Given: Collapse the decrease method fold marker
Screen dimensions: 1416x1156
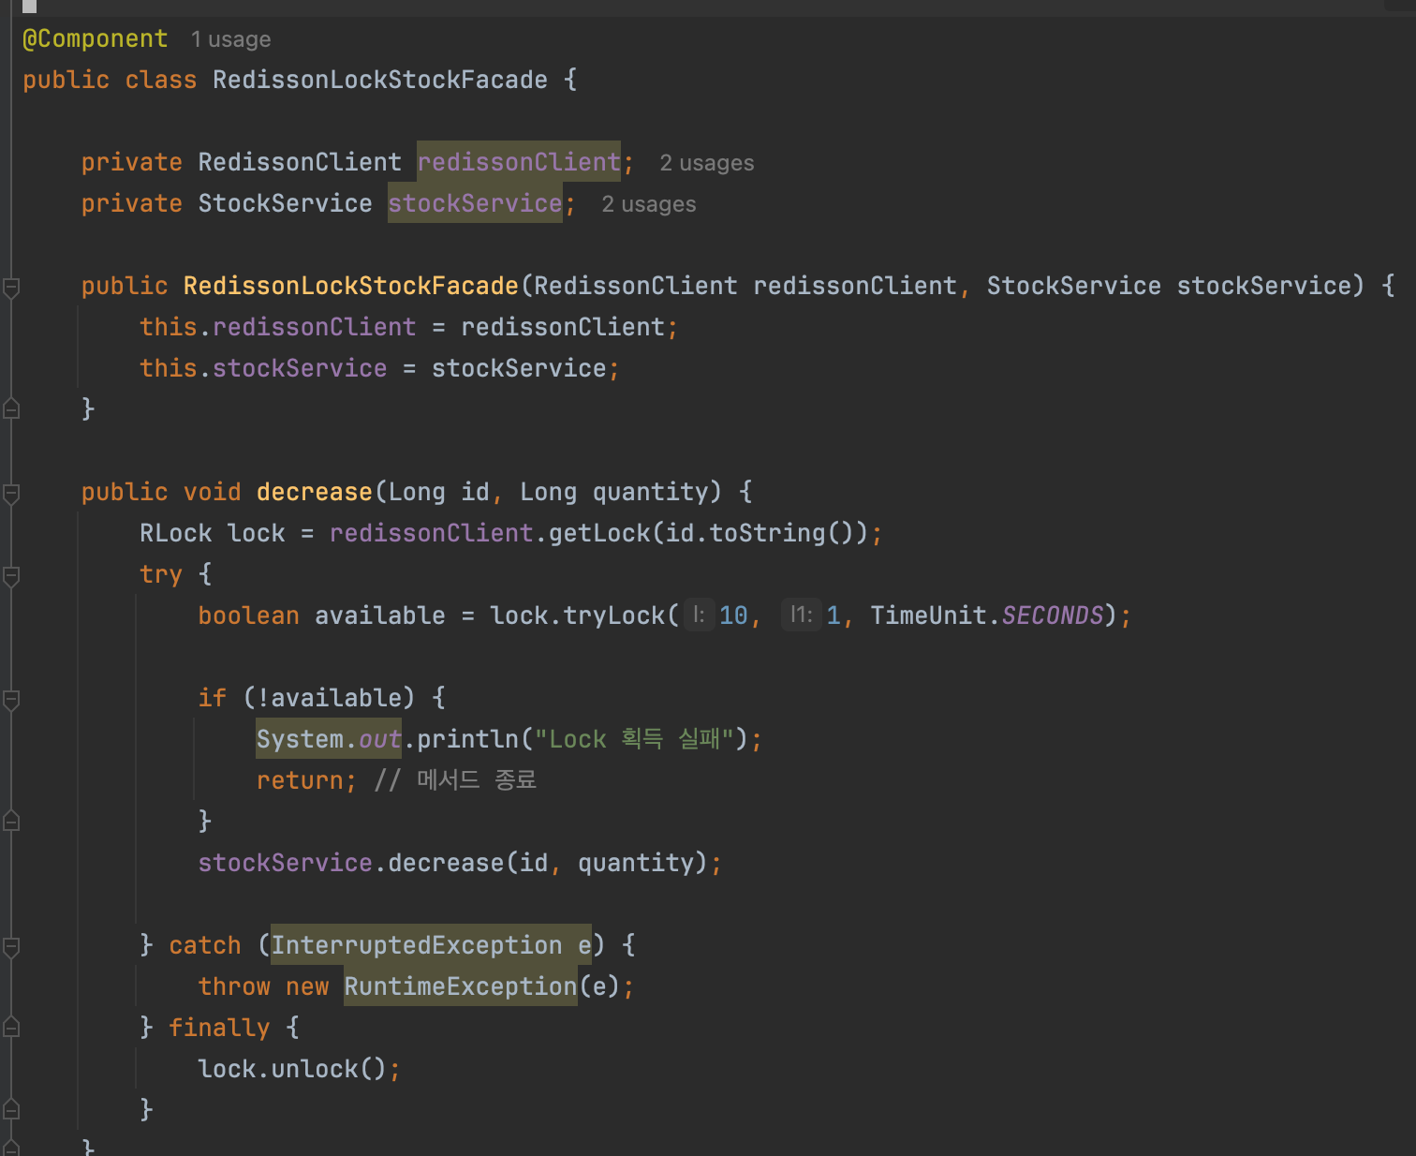Looking at the screenshot, I should [x=11, y=495].
